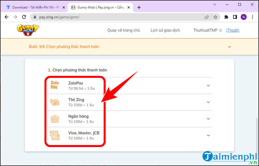Open the profile avatar N
The image size is (259, 166).
(244, 17)
